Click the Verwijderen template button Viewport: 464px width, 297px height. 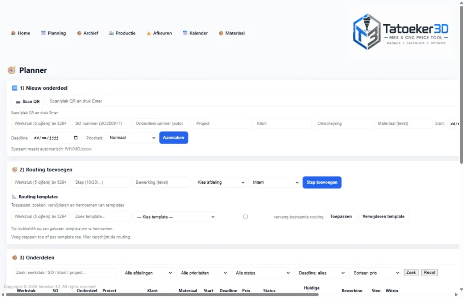click(x=384, y=216)
